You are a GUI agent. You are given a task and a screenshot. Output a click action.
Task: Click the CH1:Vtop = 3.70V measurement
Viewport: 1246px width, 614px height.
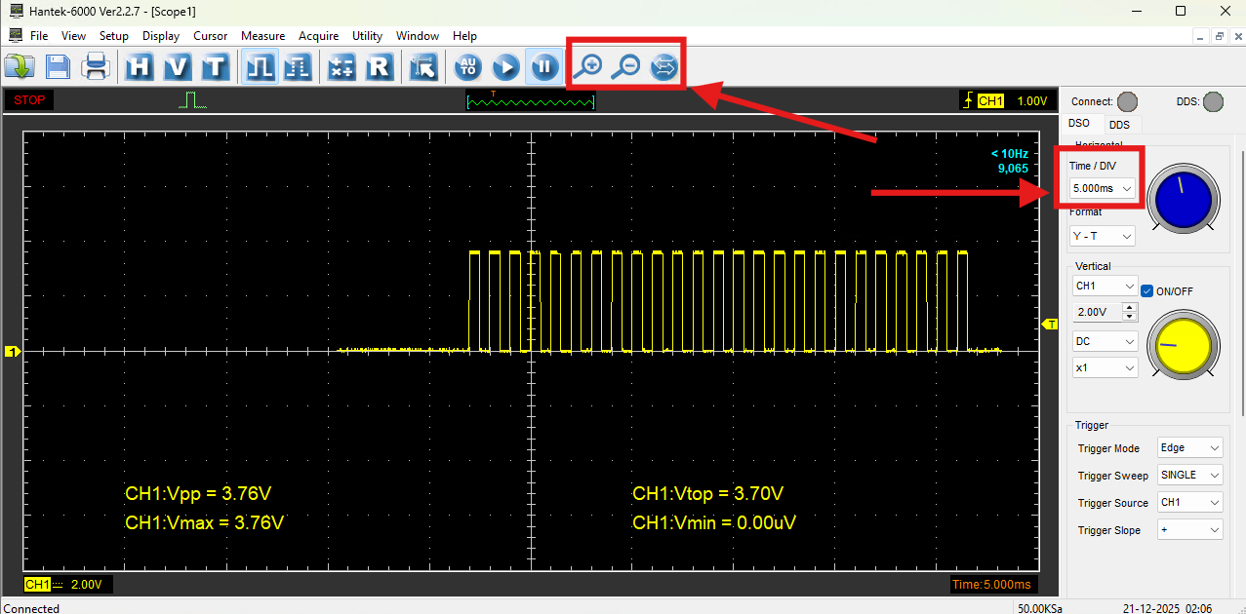(x=707, y=494)
